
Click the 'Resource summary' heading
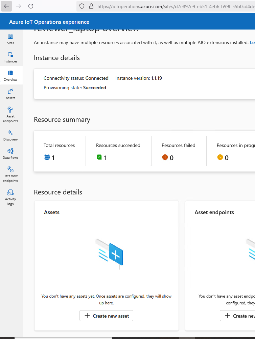[x=62, y=119]
